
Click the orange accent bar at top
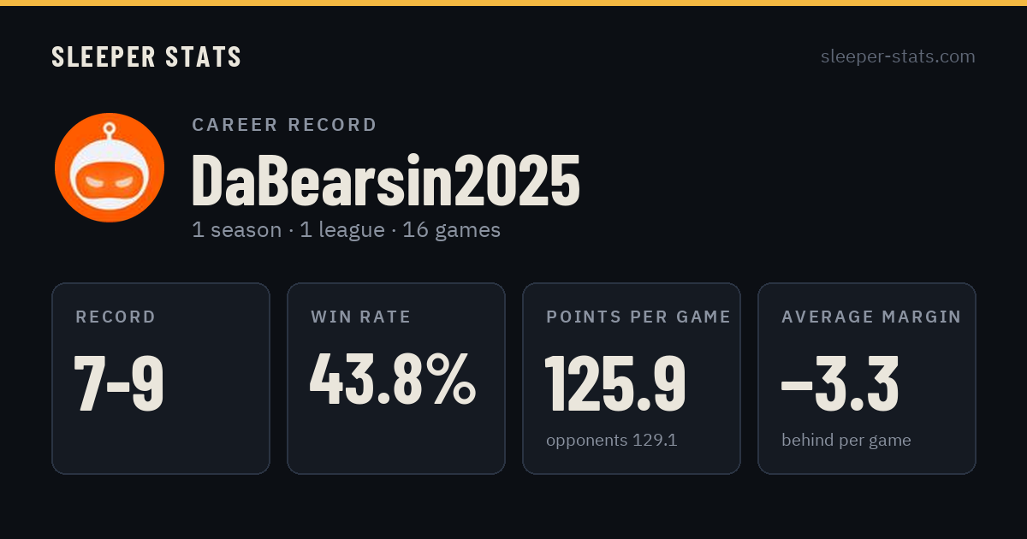pos(513,3)
